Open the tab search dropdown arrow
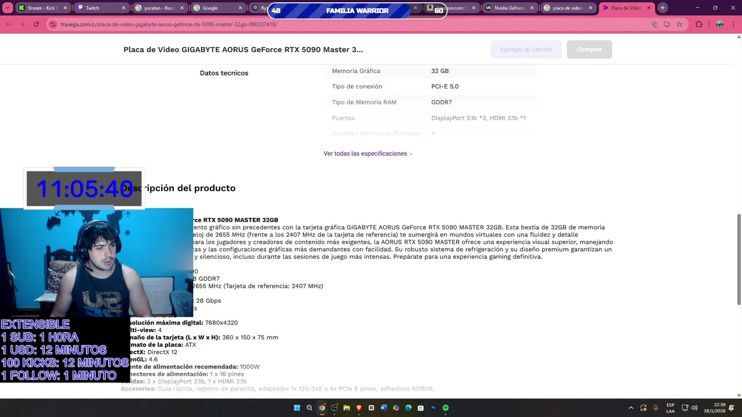Image resolution: width=742 pixels, height=417 pixels. point(8,8)
